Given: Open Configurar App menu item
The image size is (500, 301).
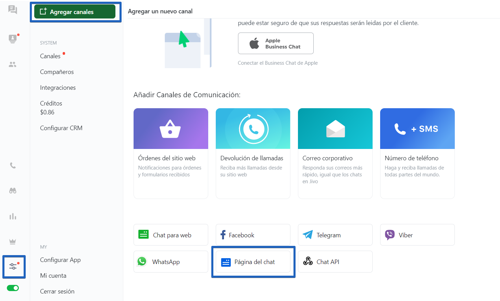Looking at the screenshot, I should coord(60,260).
